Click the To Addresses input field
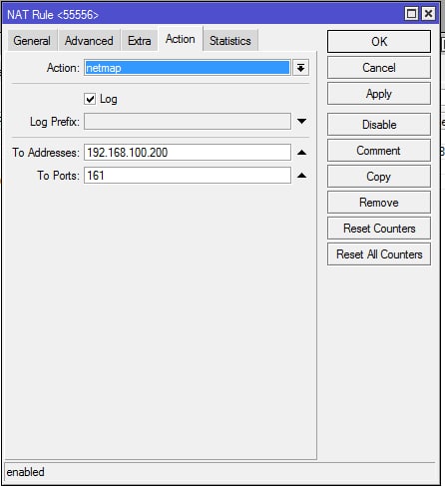Viewport: 445px width, 491px height. click(x=188, y=153)
